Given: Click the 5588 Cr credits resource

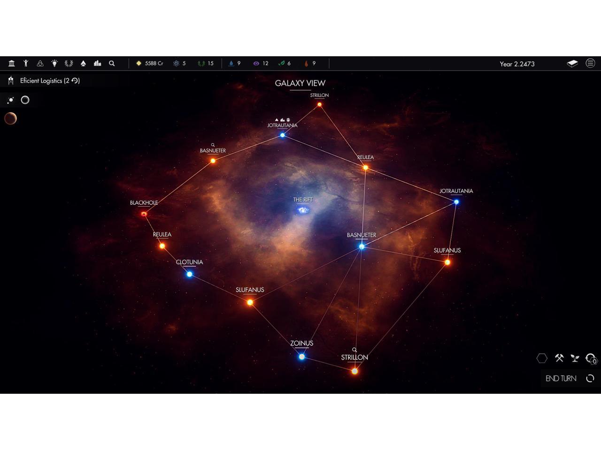Looking at the screenshot, I should pyautogui.click(x=150, y=63).
